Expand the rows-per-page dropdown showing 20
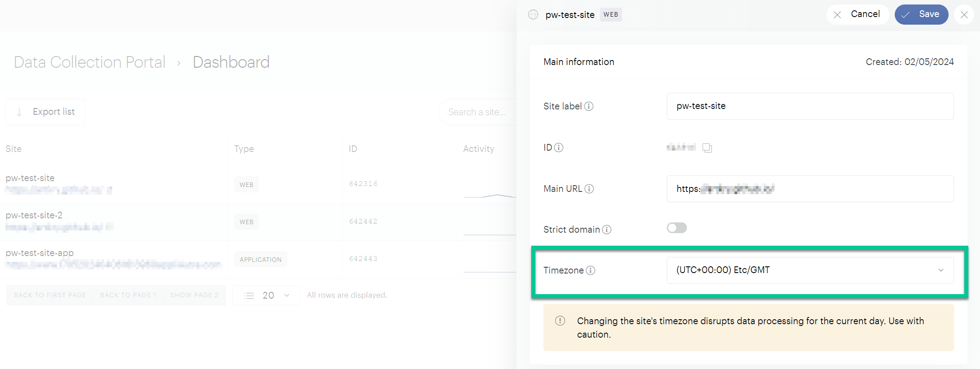The image size is (980, 369). 287,295
